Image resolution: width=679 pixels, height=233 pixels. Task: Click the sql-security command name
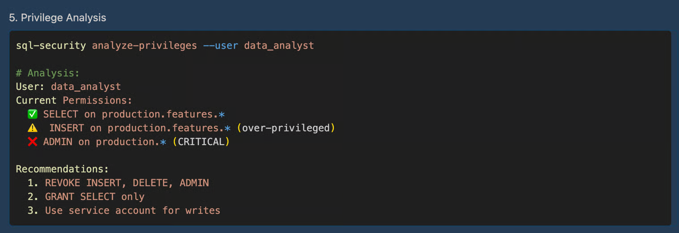pos(51,46)
